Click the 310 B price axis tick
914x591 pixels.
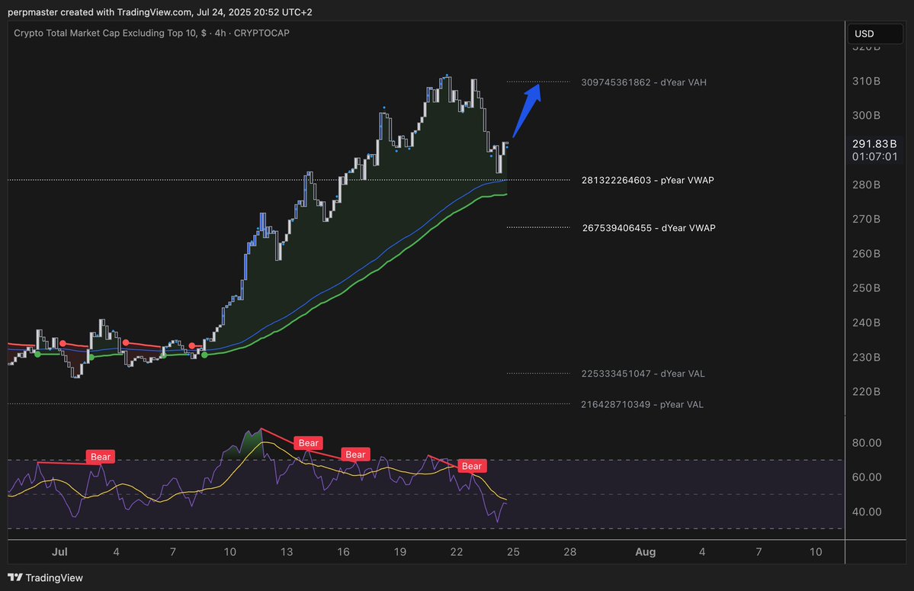click(866, 81)
